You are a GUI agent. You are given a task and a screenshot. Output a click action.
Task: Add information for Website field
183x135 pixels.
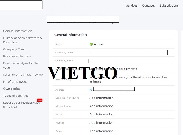pos(101,123)
